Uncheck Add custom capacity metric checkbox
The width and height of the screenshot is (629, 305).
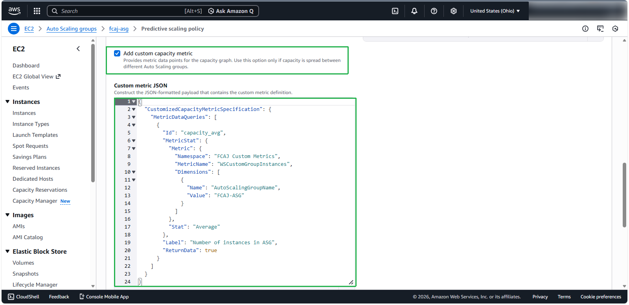(x=117, y=53)
